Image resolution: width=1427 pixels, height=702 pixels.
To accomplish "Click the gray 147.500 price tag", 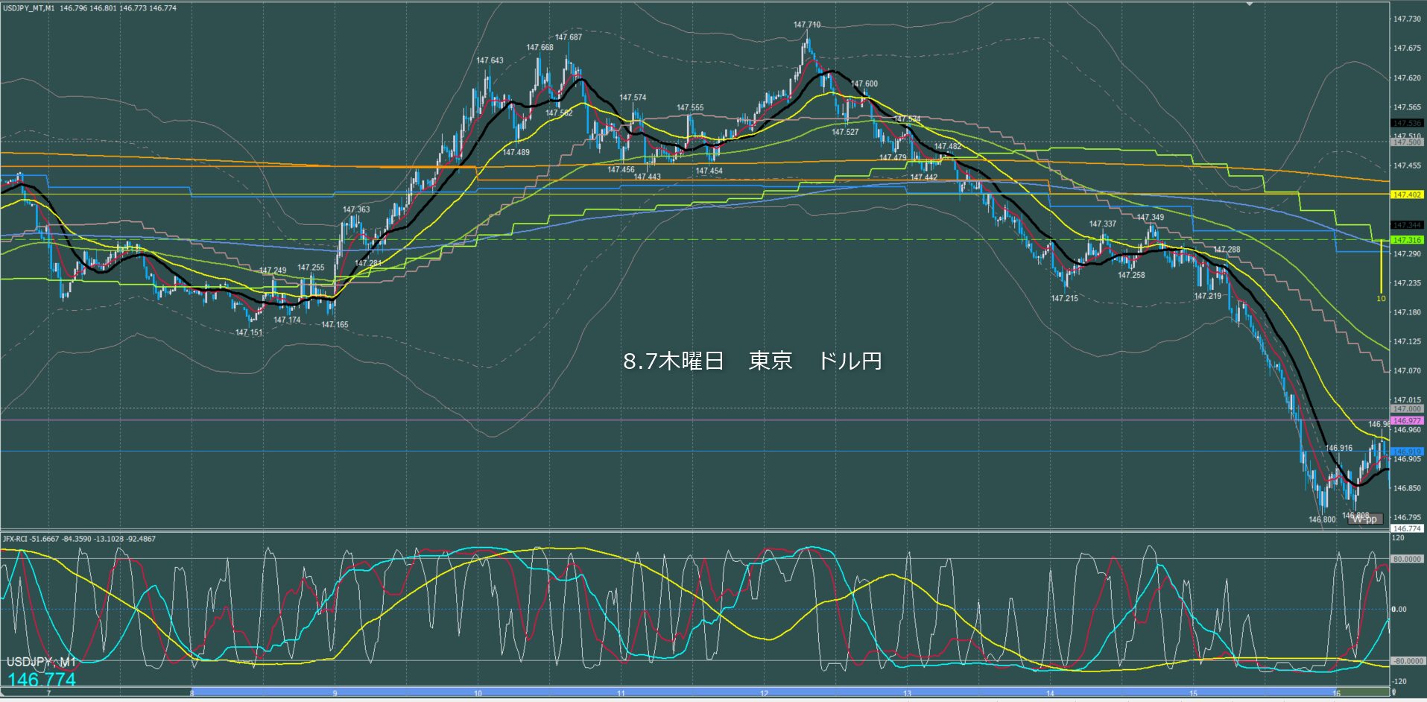I will coord(1407,142).
